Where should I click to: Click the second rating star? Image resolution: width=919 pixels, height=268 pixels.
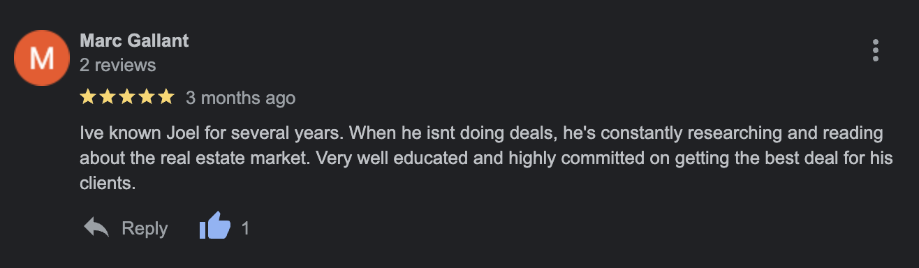pos(107,98)
